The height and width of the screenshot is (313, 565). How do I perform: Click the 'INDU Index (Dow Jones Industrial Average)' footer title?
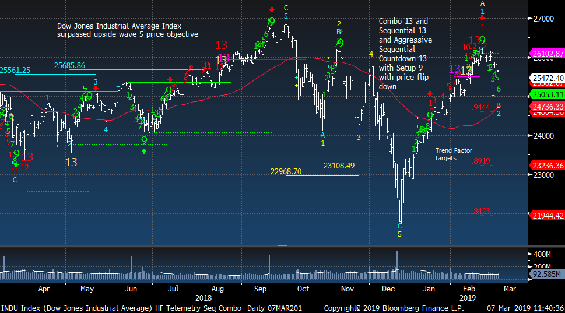(77, 308)
